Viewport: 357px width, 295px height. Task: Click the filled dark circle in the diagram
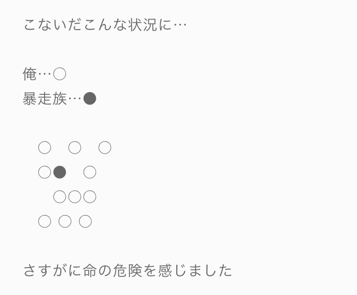tap(60, 172)
